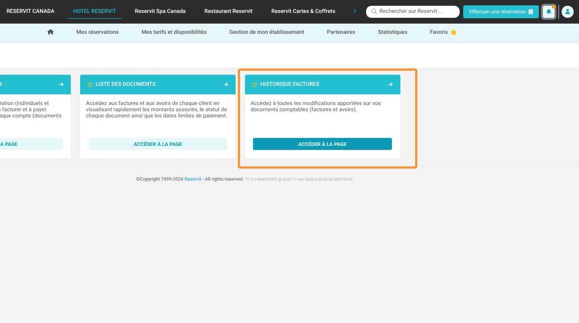Open the notifications bell
The height and width of the screenshot is (323, 579).
[x=549, y=12]
